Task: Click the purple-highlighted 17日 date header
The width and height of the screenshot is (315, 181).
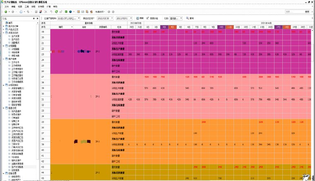Action: click(279, 27)
